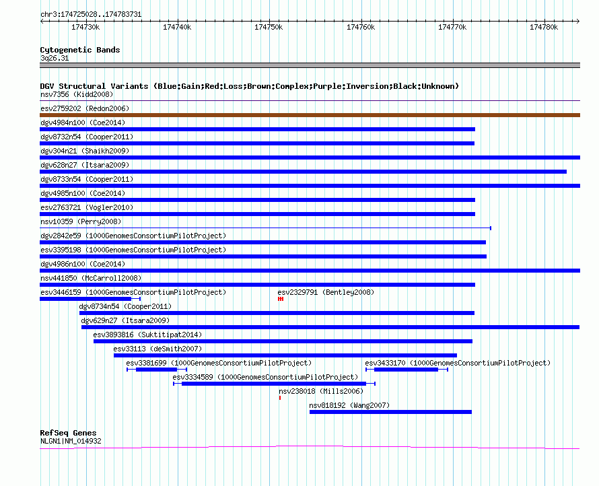
Task: Select the brown esv2759202 Redon2006 complex bar
Action: tap(310, 115)
